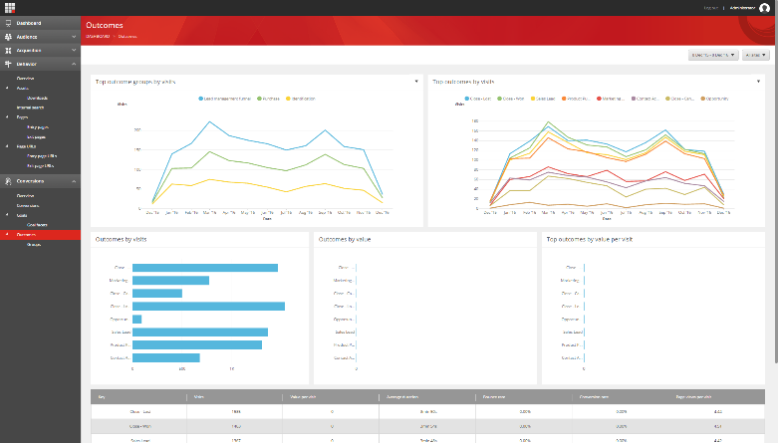Select Downloads under Assets

pyautogui.click(x=37, y=98)
